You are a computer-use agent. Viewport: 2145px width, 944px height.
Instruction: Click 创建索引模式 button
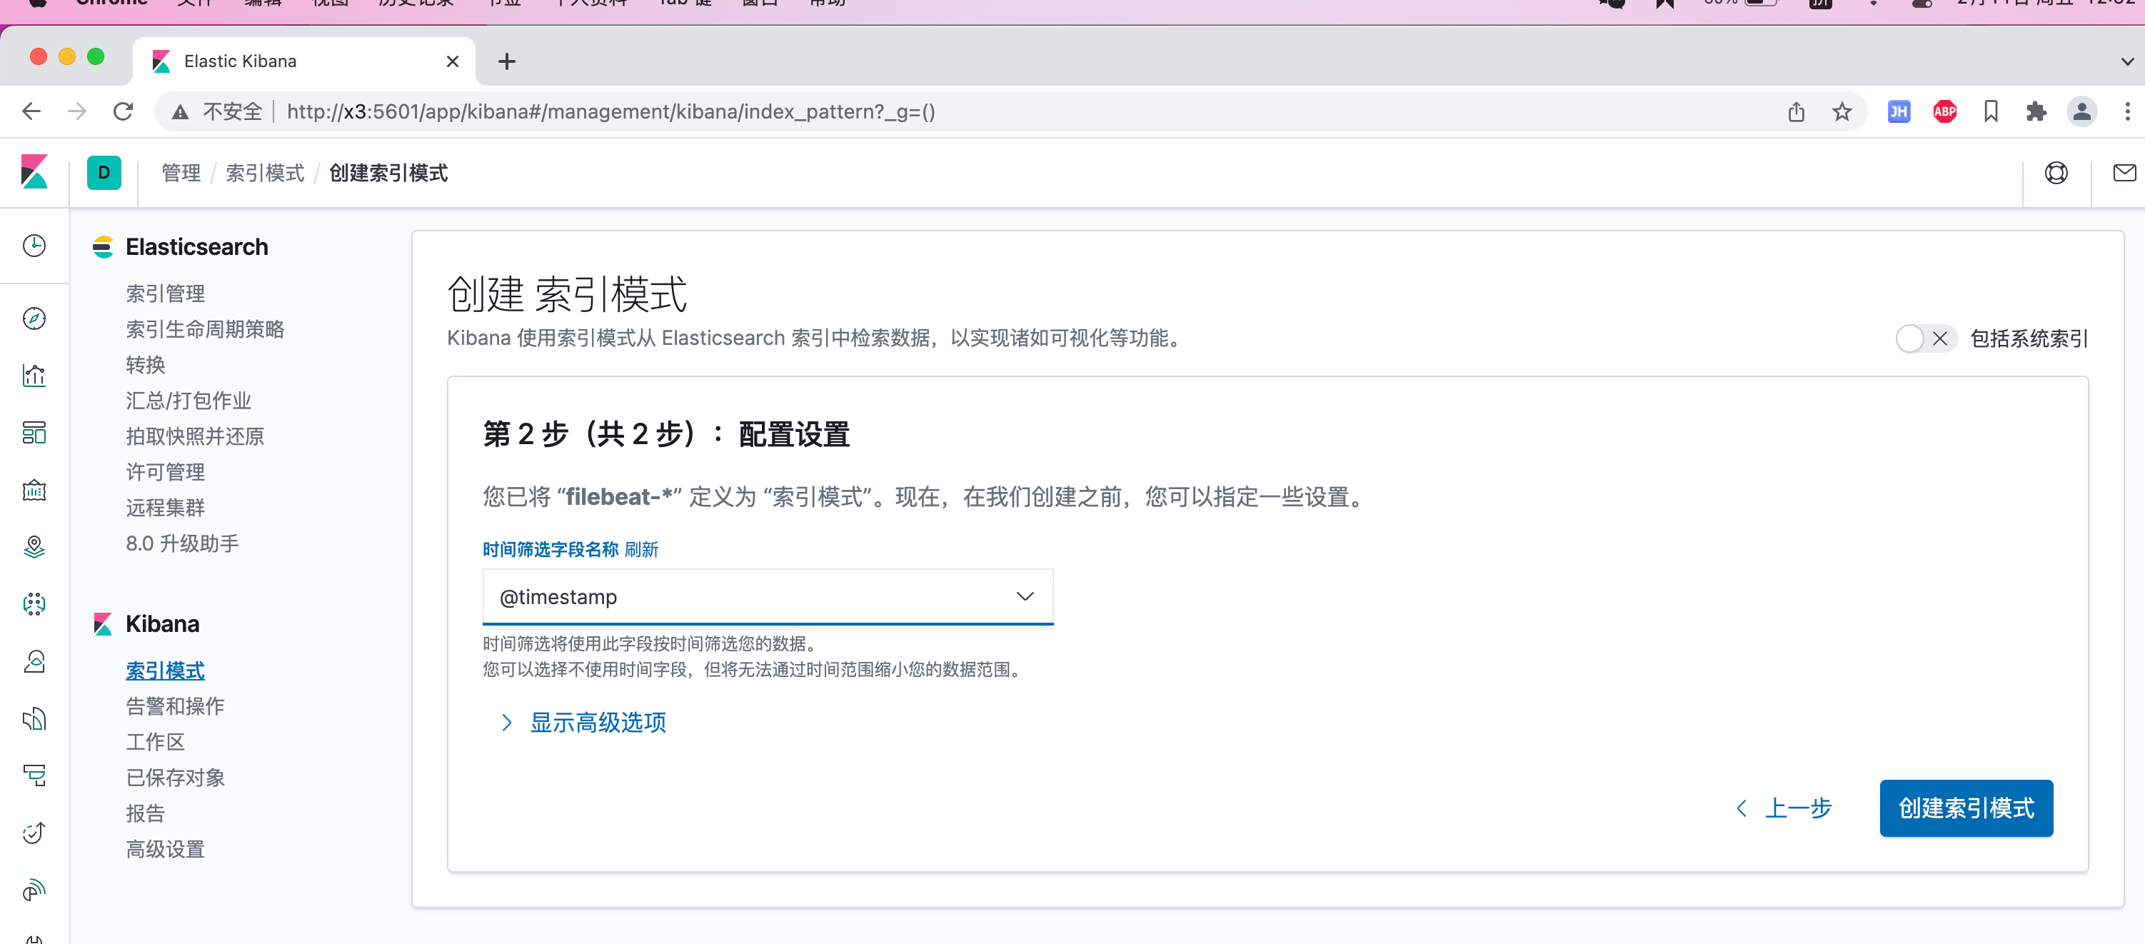pyautogui.click(x=1966, y=808)
